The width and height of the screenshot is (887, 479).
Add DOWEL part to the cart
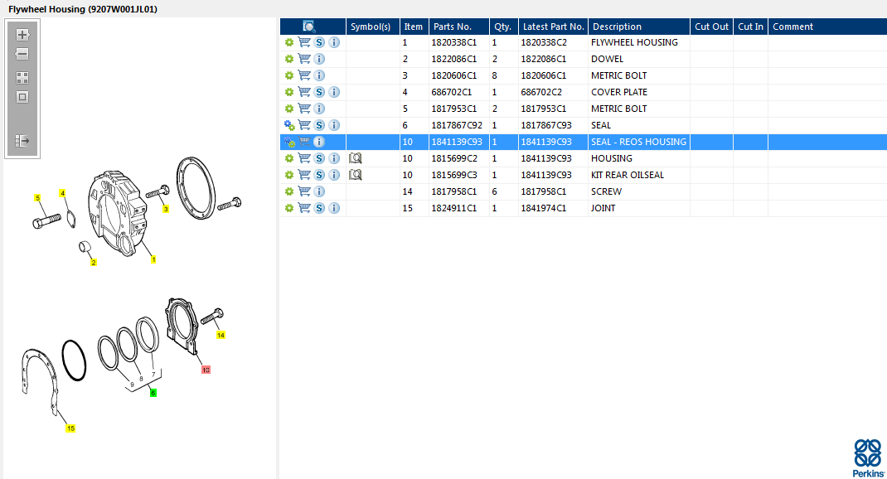(x=304, y=59)
